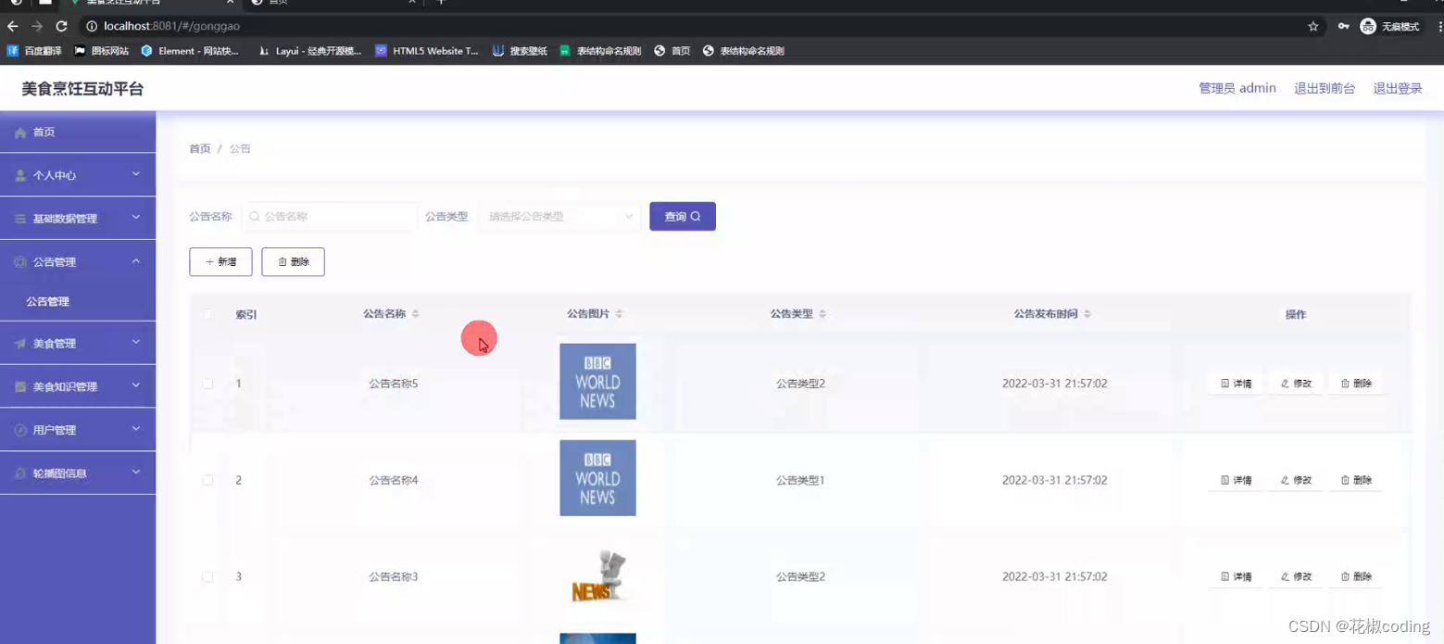1444x644 pixels.
Task: Expand 用户管理 menu chevron
Action: click(136, 429)
